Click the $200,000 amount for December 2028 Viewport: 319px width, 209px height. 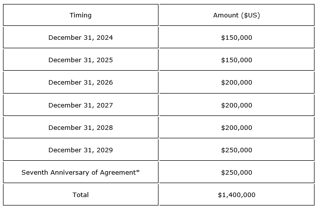[236, 127]
